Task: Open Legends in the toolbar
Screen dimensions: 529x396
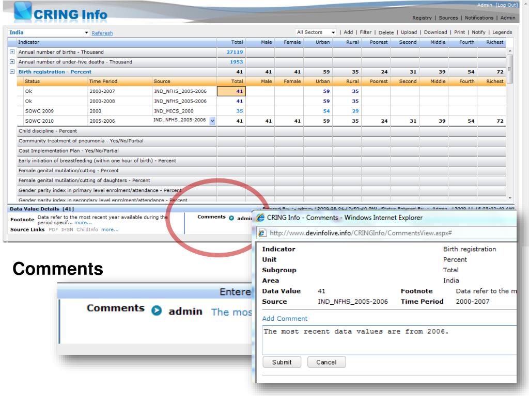Action: tap(502, 32)
